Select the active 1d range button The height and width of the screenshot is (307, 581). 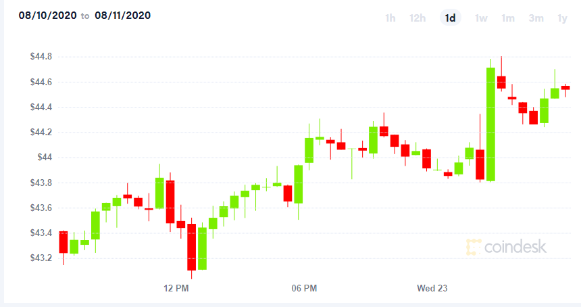pos(450,18)
